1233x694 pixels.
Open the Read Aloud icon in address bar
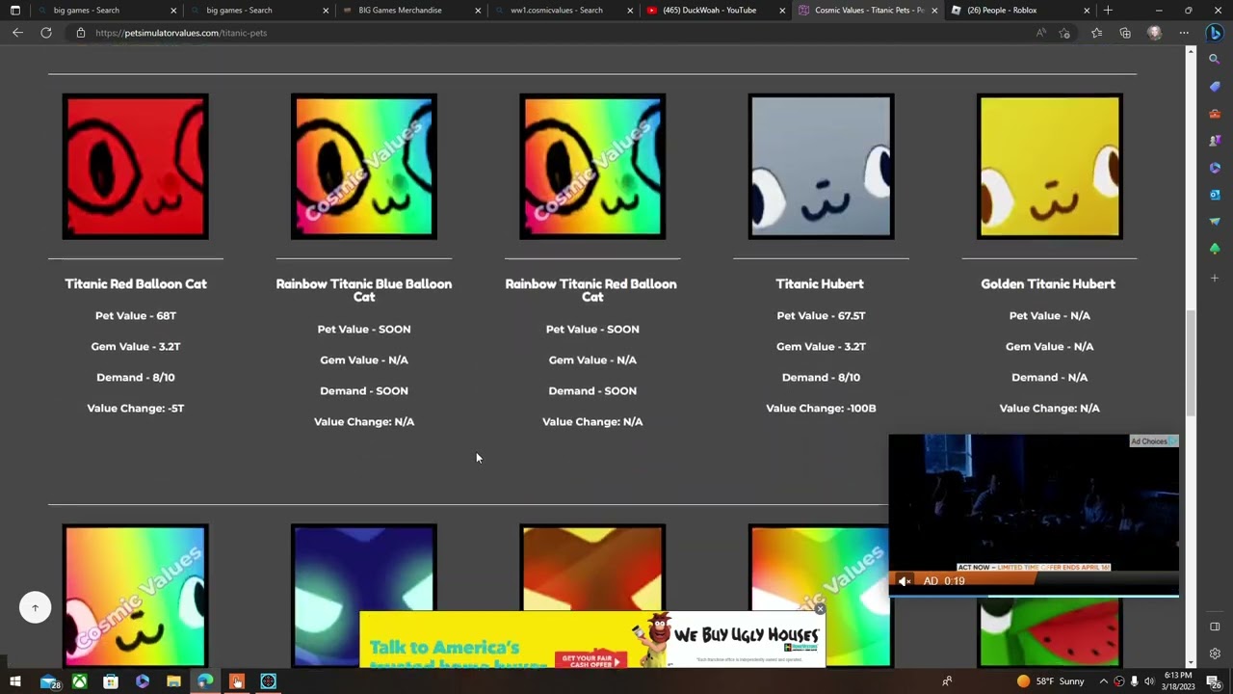pyautogui.click(x=1041, y=33)
